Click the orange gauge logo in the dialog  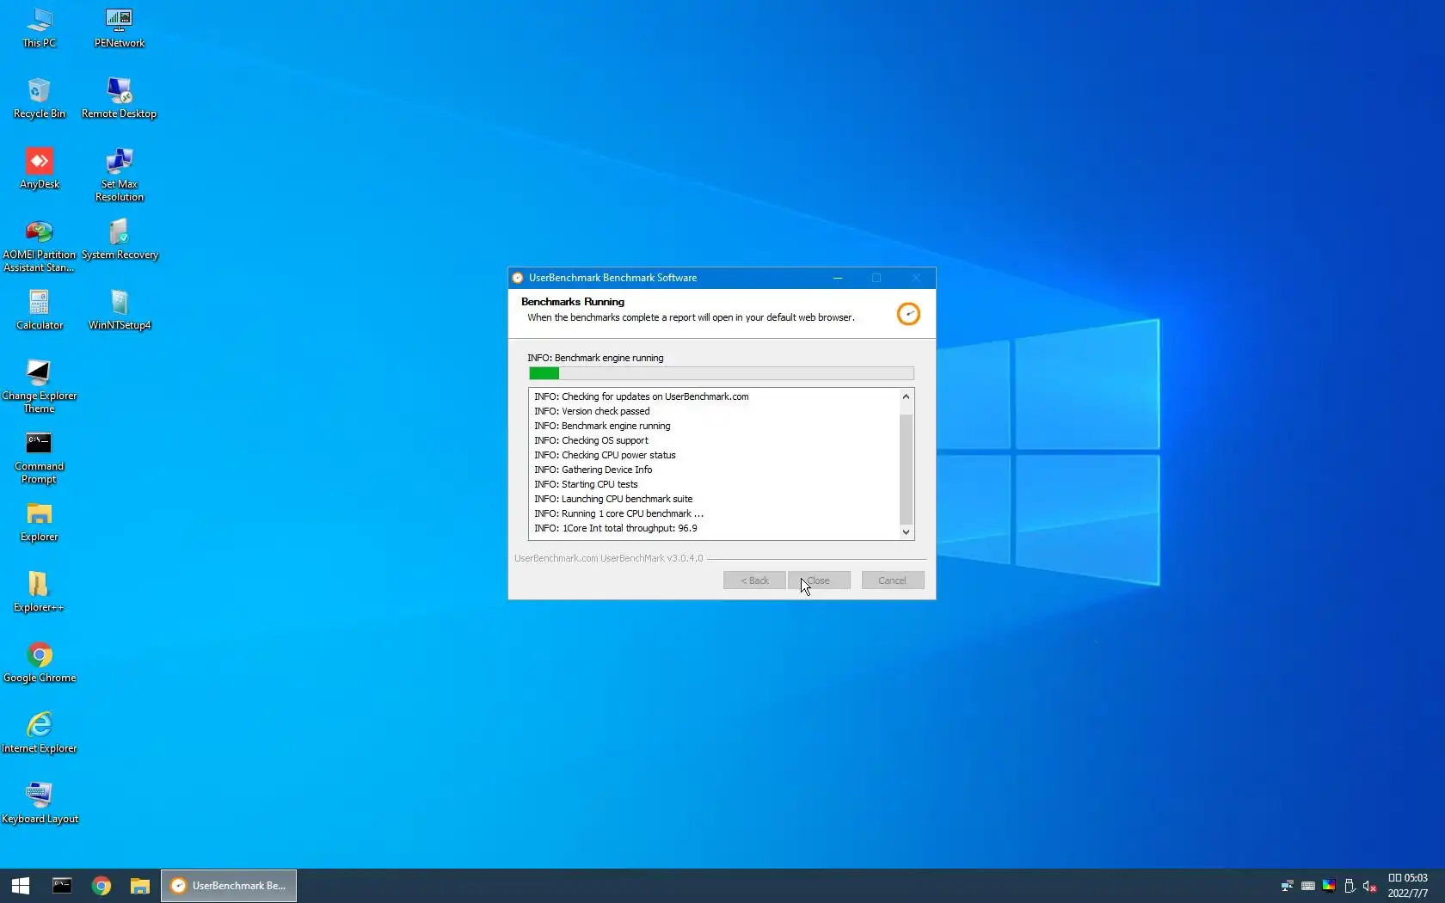pyautogui.click(x=908, y=314)
